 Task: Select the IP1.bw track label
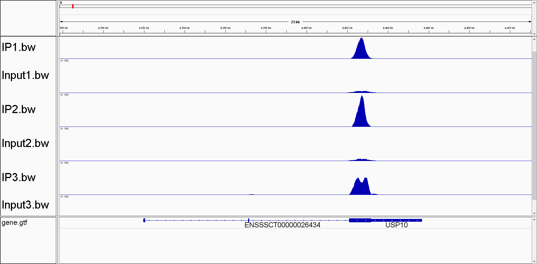click(x=19, y=47)
